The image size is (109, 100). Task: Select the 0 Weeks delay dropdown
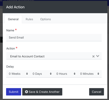(x=18, y=74)
